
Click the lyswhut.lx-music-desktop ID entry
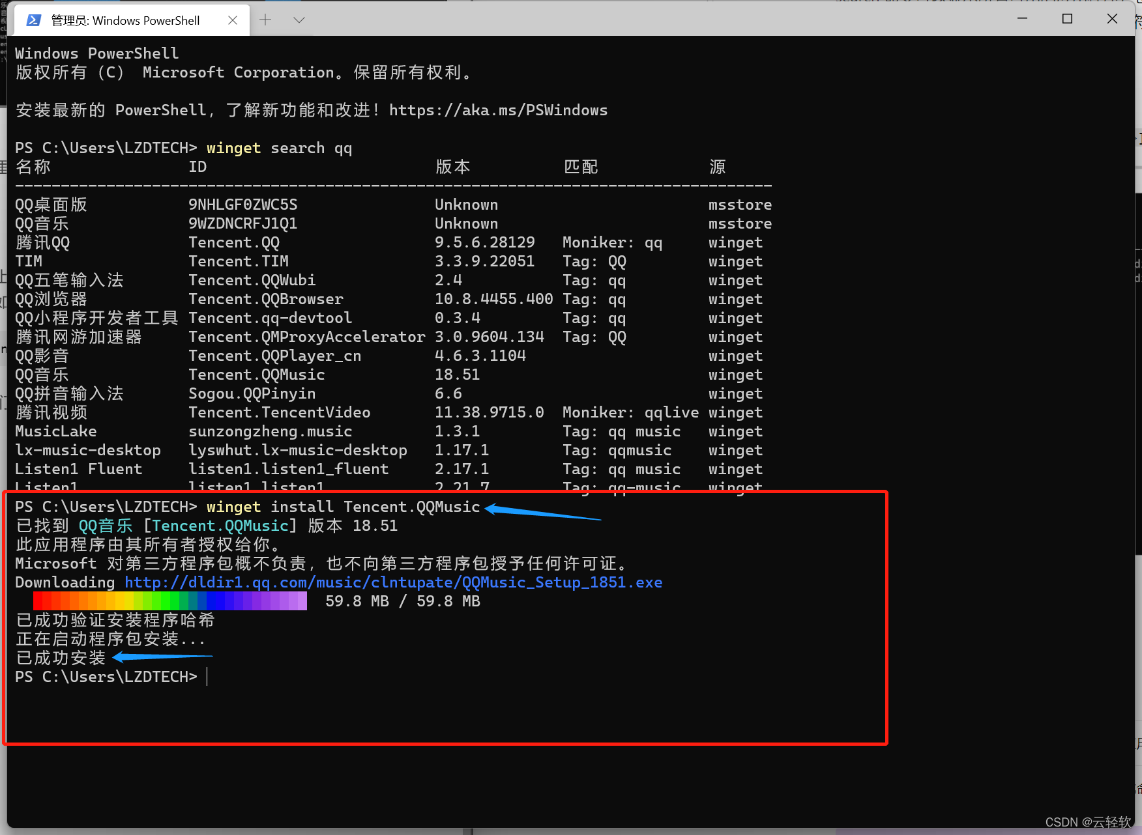coord(298,451)
